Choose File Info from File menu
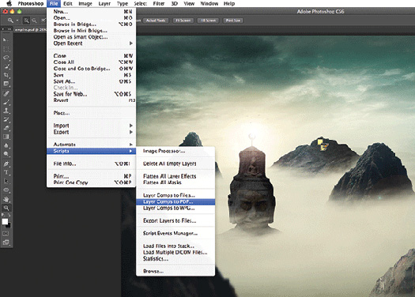 pyautogui.click(x=91, y=164)
